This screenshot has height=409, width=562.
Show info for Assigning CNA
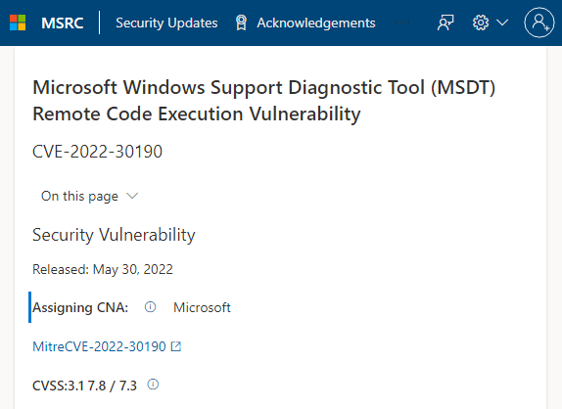point(150,307)
